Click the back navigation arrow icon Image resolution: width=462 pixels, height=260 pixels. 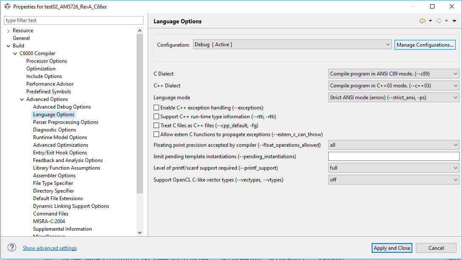[x=422, y=21]
